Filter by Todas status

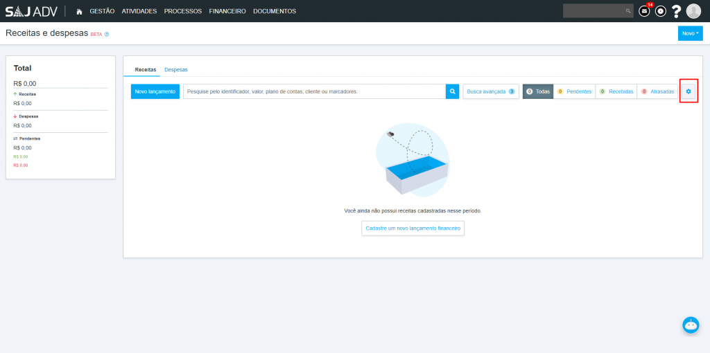[538, 91]
